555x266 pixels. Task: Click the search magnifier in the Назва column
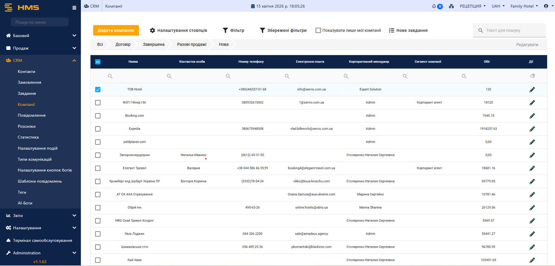[x=111, y=75]
